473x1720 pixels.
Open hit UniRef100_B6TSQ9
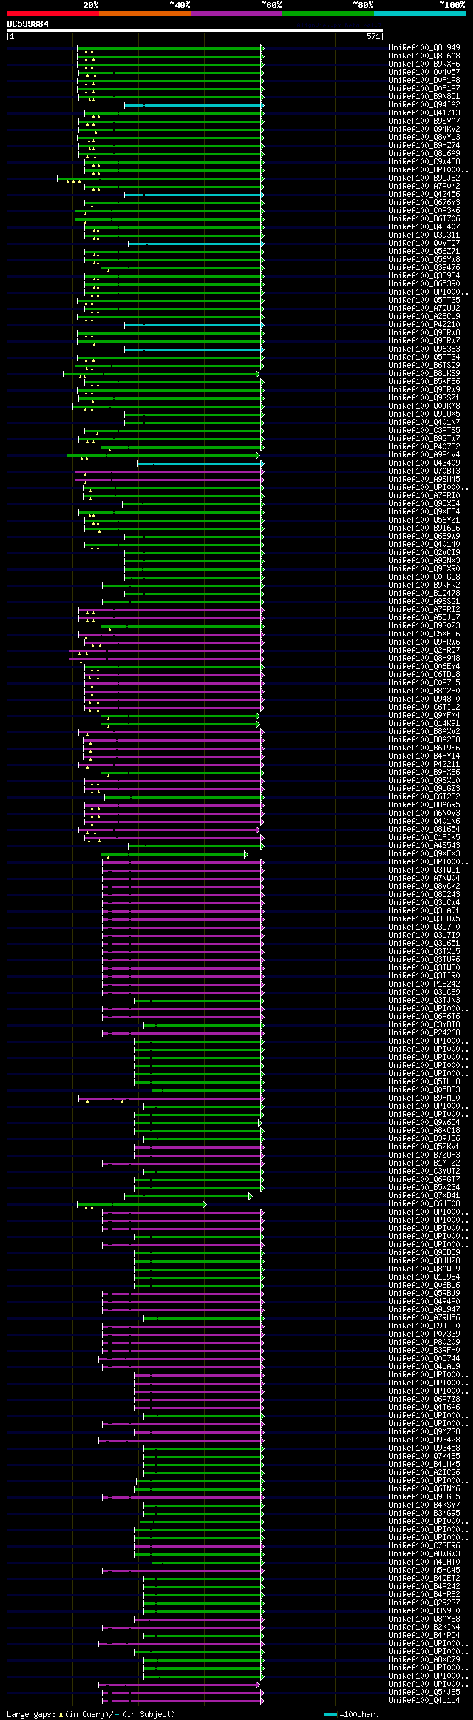click(x=424, y=366)
